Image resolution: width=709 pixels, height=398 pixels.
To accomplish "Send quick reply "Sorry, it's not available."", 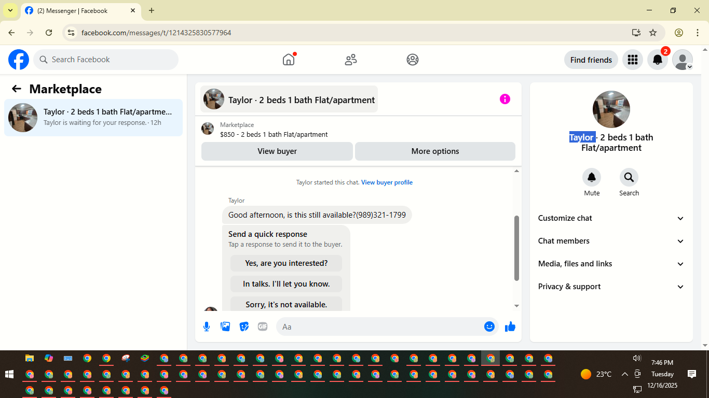I will pos(286,304).
